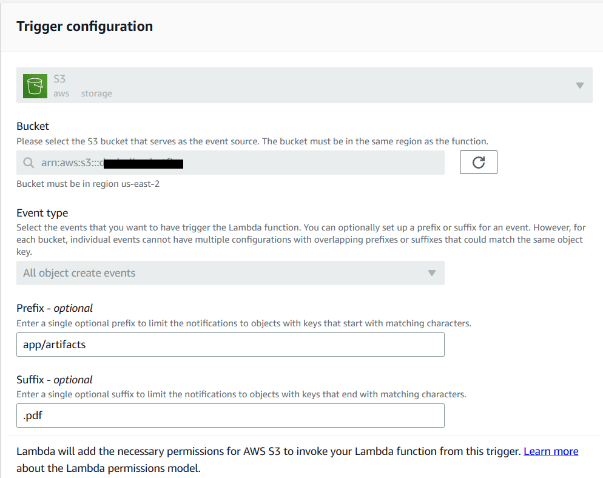603x478 pixels.
Task: Click the Trigger configuration heading
Action: (x=84, y=26)
